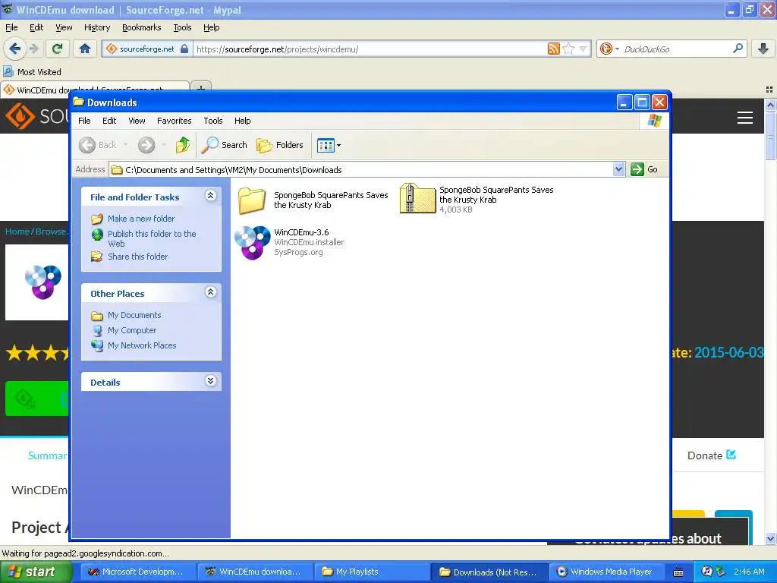Select the SpongeBob SquarePants folder icon
777x583 pixels.
(x=252, y=200)
